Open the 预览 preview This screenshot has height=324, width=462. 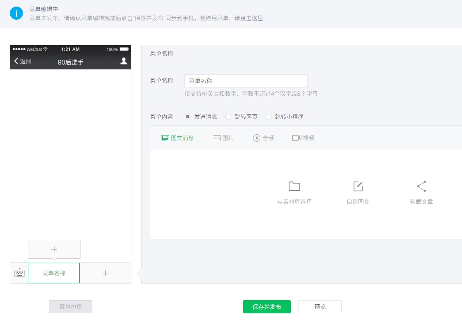pos(319,306)
